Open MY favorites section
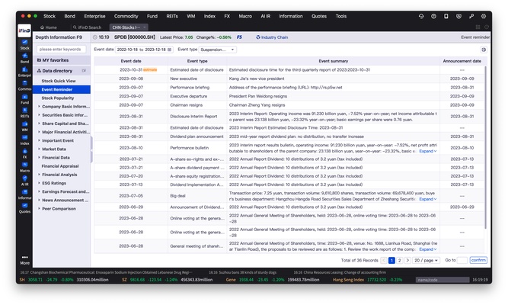The height and width of the screenshot is (305, 508). click(x=62, y=60)
